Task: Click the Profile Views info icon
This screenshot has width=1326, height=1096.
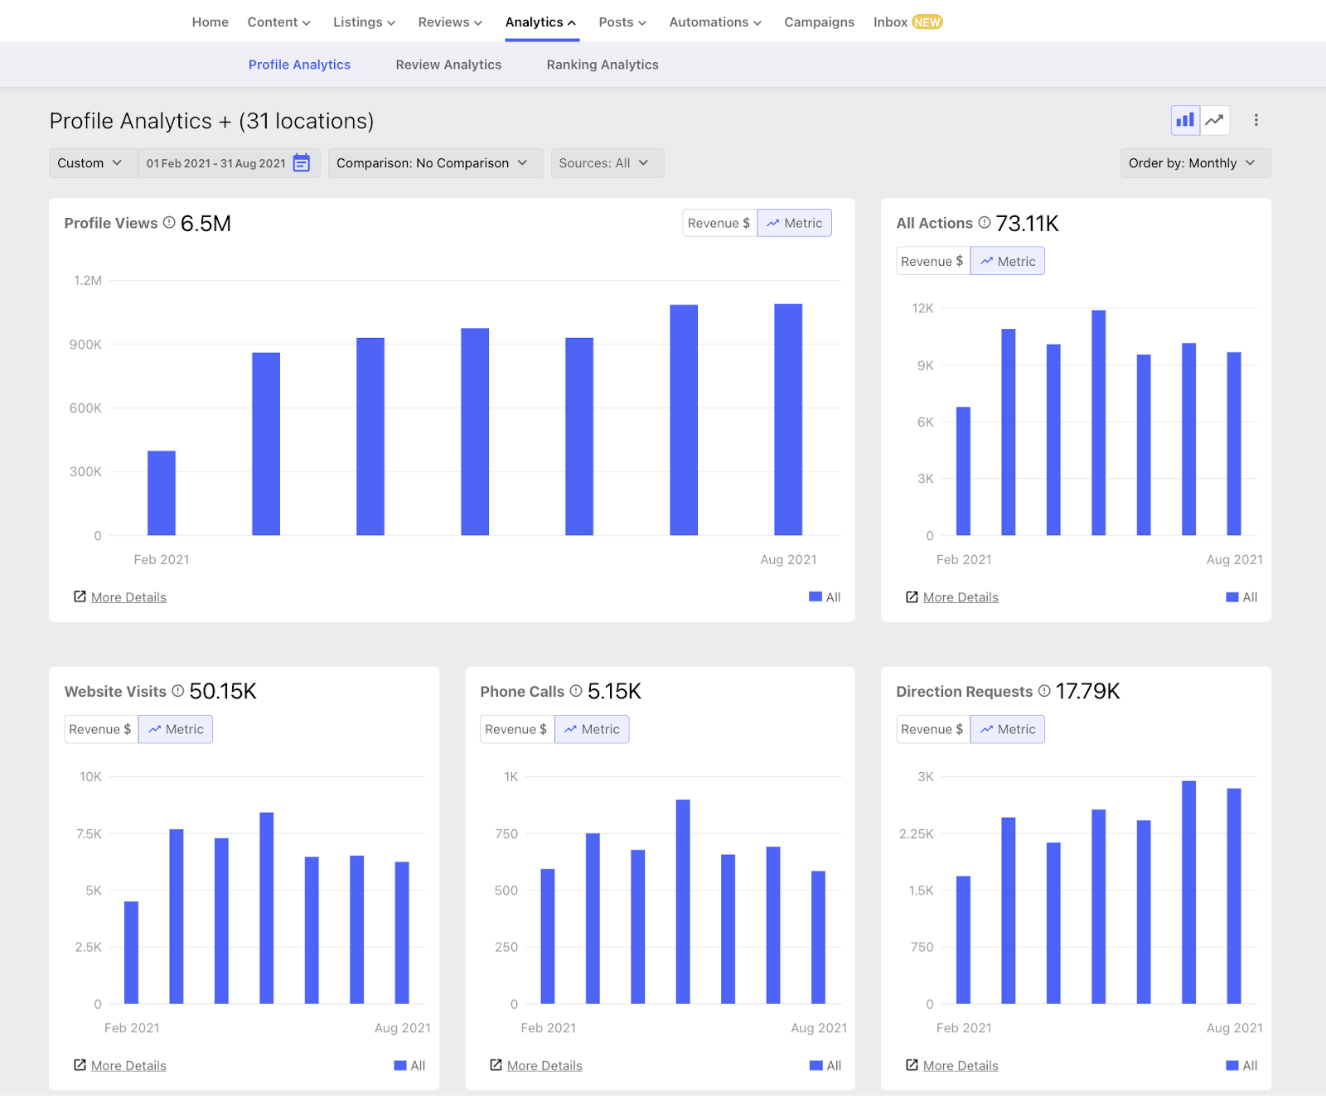Action: [169, 223]
